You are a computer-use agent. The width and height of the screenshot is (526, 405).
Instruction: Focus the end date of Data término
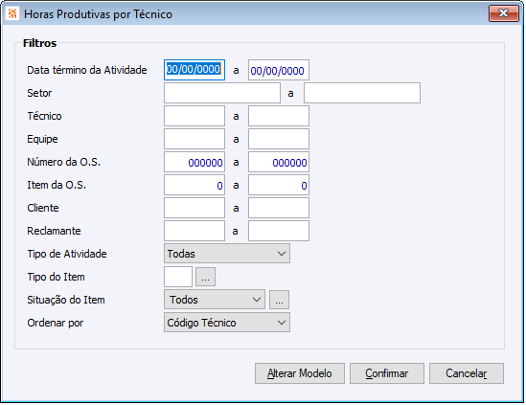point(279,70)
